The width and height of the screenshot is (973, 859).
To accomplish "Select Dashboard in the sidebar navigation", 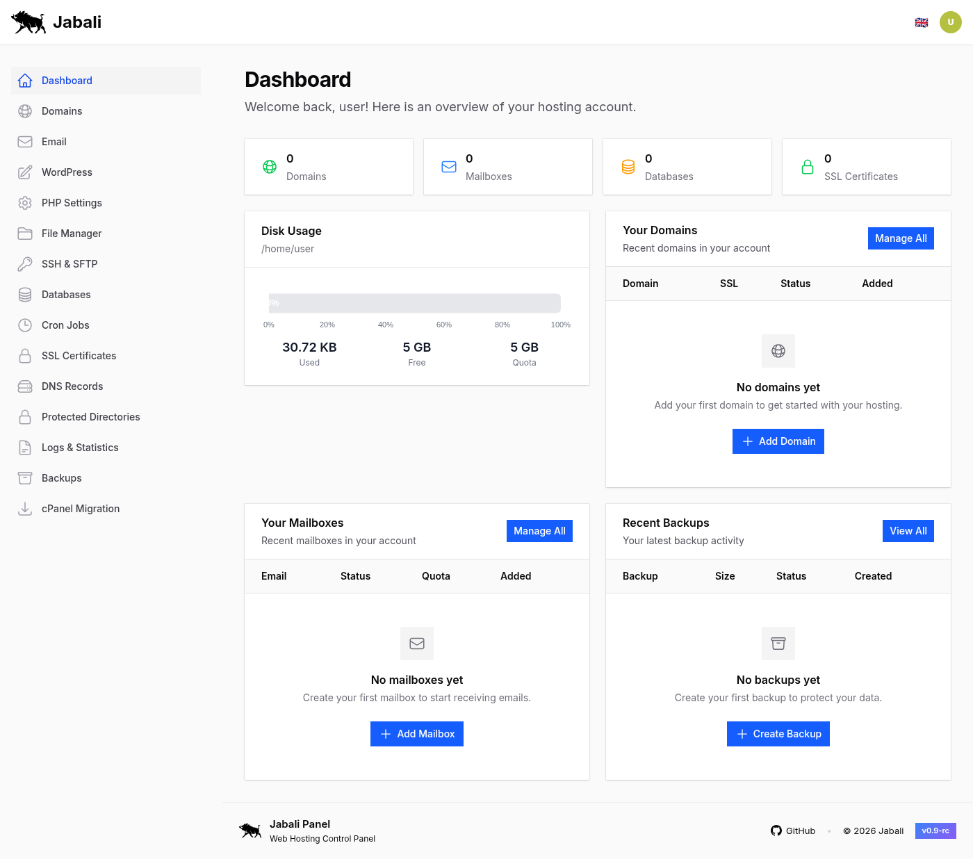I will tap(67, 81).
